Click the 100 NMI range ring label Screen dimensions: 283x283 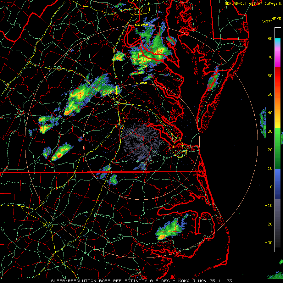tap(141, 25)
